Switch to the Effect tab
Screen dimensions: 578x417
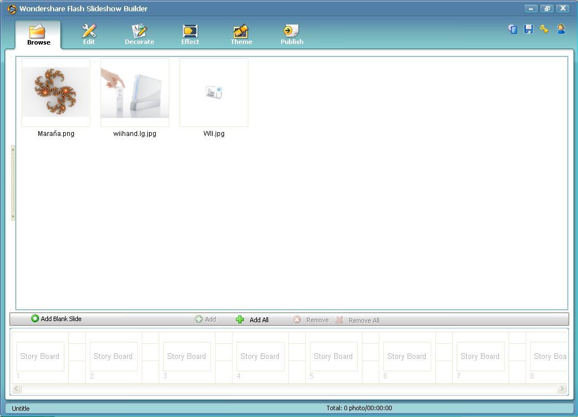(x=190, y=34)
